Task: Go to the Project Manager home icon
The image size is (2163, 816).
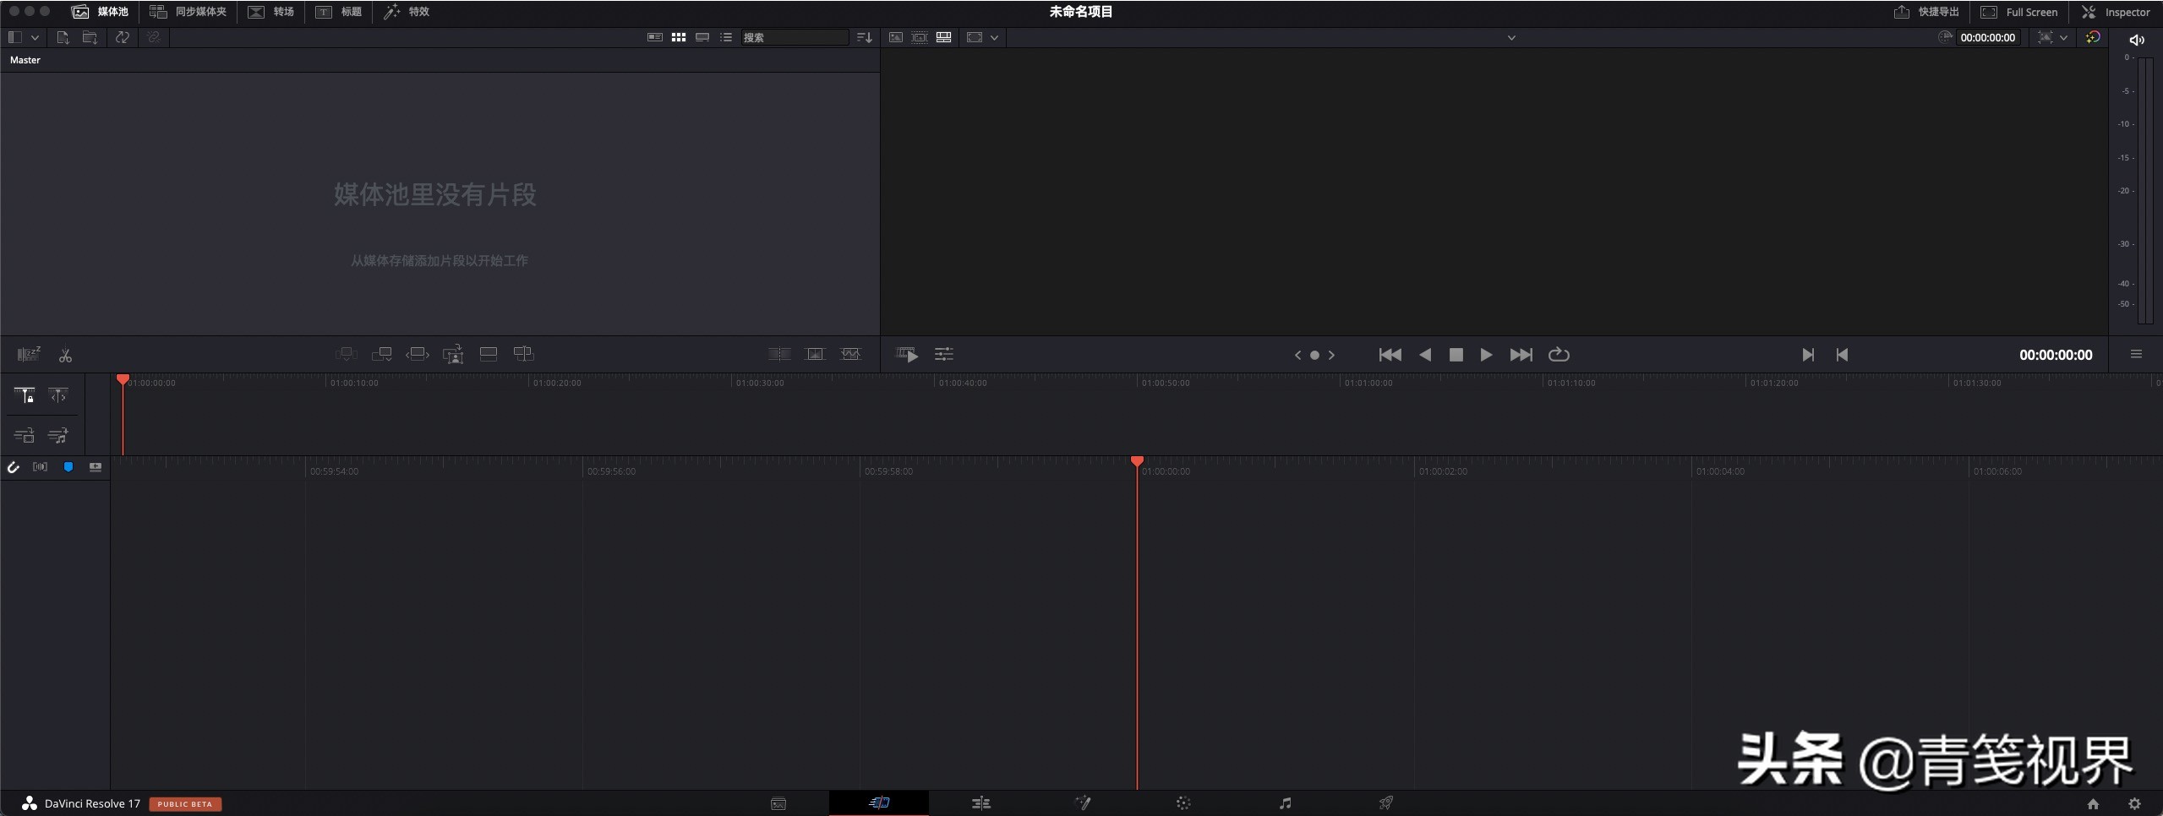Action: pos(2093,804)
